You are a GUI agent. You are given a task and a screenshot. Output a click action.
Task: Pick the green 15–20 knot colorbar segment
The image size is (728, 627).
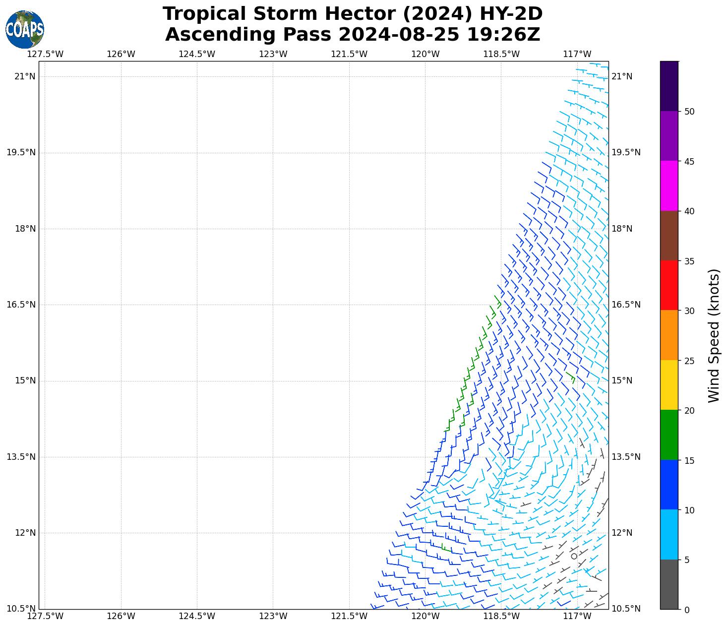pos(669,435)
